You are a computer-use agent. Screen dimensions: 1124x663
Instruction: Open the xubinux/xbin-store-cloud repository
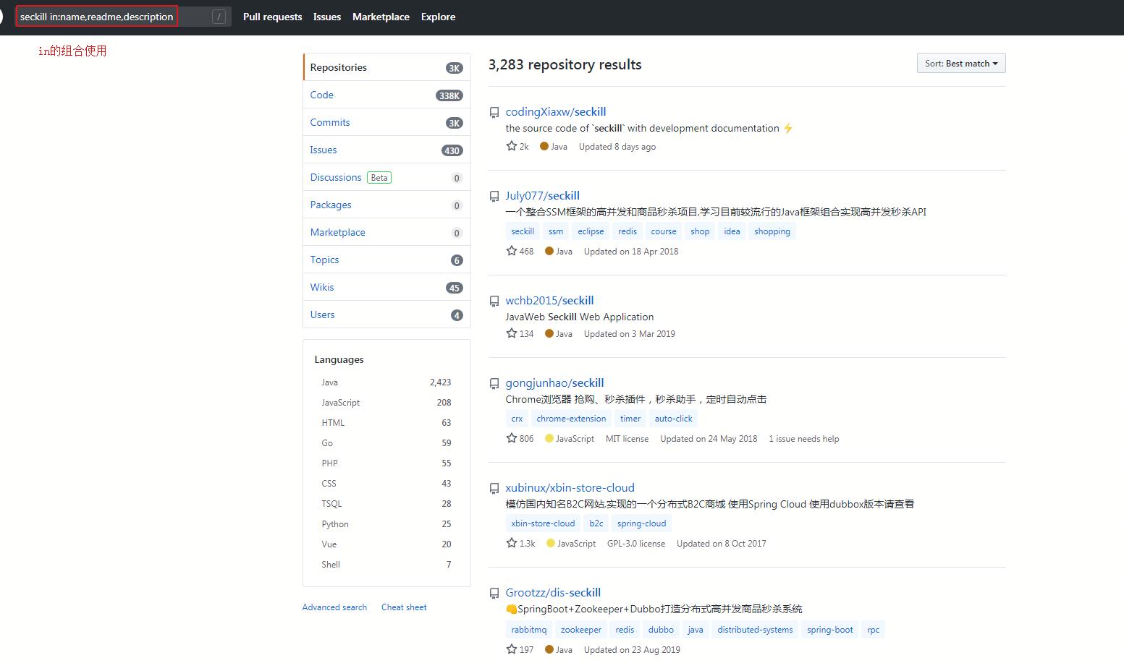tap(570, 487)
